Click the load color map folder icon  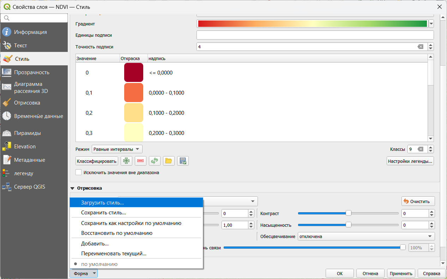(169, 161)
